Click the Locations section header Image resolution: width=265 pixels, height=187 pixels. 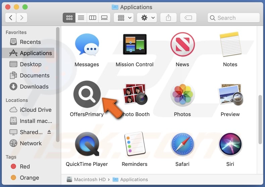pos(17,100)
